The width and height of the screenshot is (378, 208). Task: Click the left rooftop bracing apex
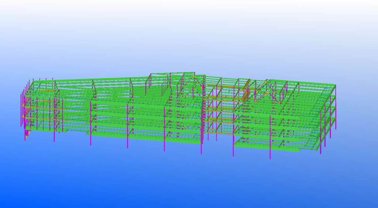point(193,77)
